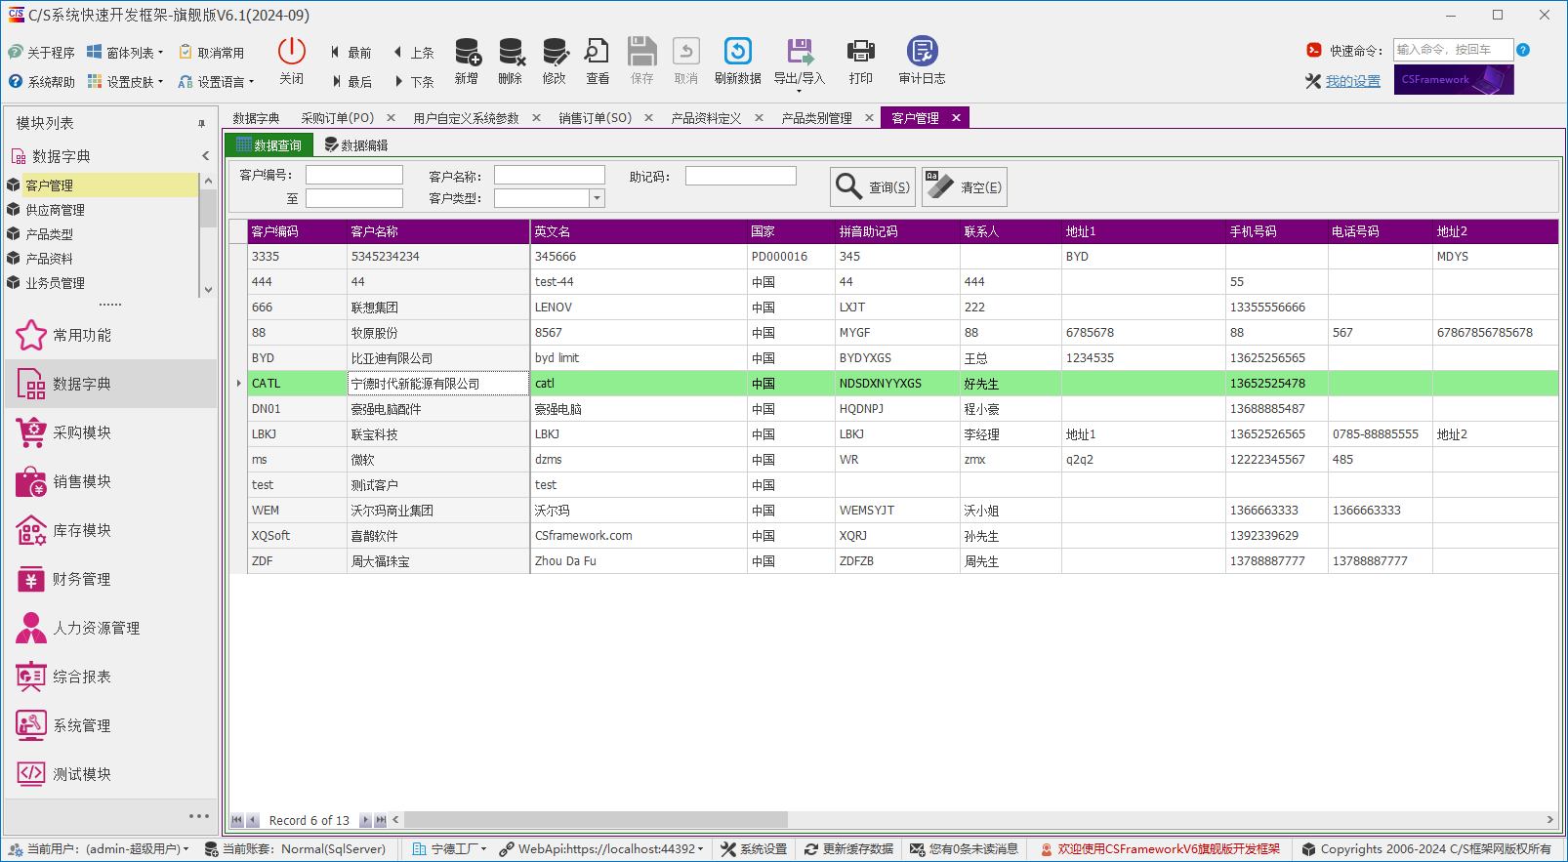Image resolution: width=1568 pixels, height=862 pixels.
Task: Open the 测试模块 test module
Action: (x=110, y=774)
